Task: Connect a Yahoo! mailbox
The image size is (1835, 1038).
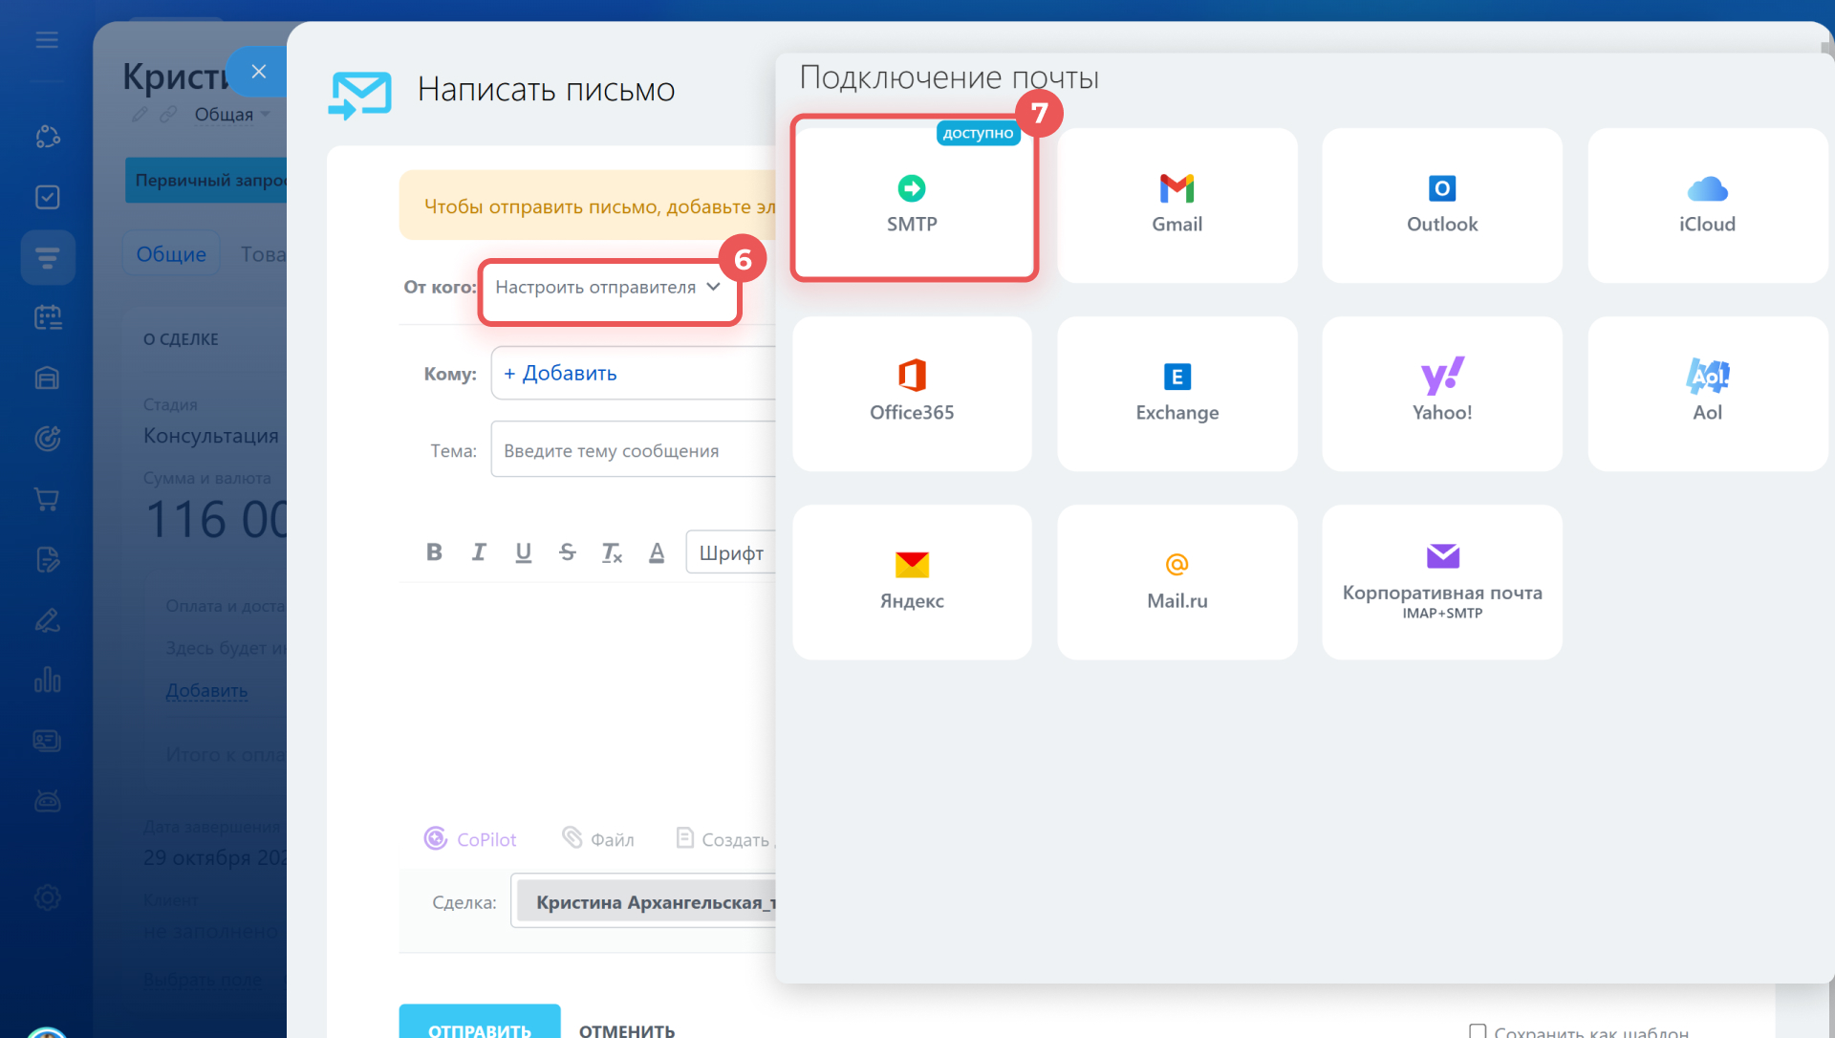Action: click(1441, 393)
